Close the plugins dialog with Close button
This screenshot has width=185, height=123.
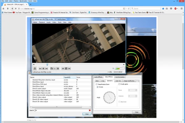(87, 114)
